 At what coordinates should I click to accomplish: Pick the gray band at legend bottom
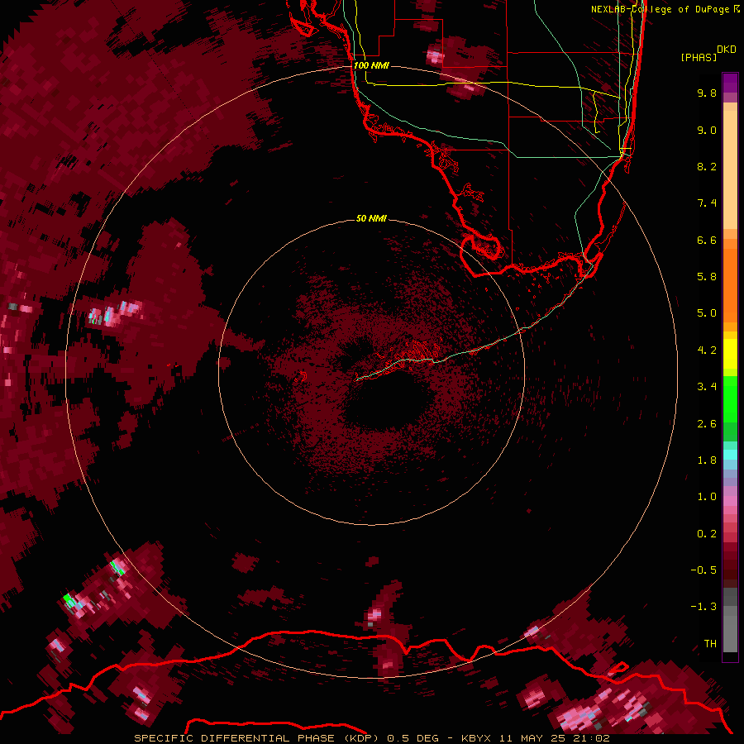pyautogui.click(x=730, y=629)
